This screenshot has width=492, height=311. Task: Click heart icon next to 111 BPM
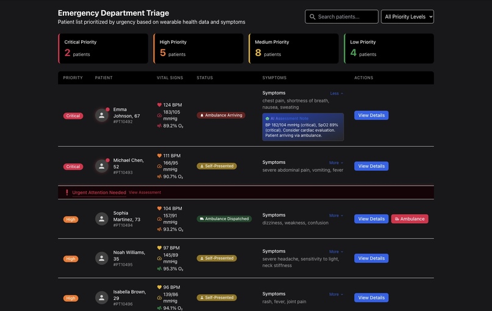point(159,155)
